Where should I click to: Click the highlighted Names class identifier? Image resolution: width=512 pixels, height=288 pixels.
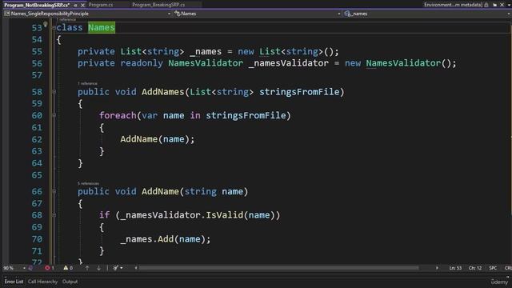(102, 27)
